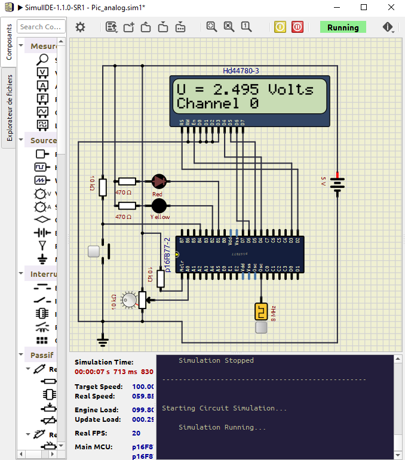Screen dimensions: 405x460
Task: Select the battery component in Sources
Action: click(42, 233)
